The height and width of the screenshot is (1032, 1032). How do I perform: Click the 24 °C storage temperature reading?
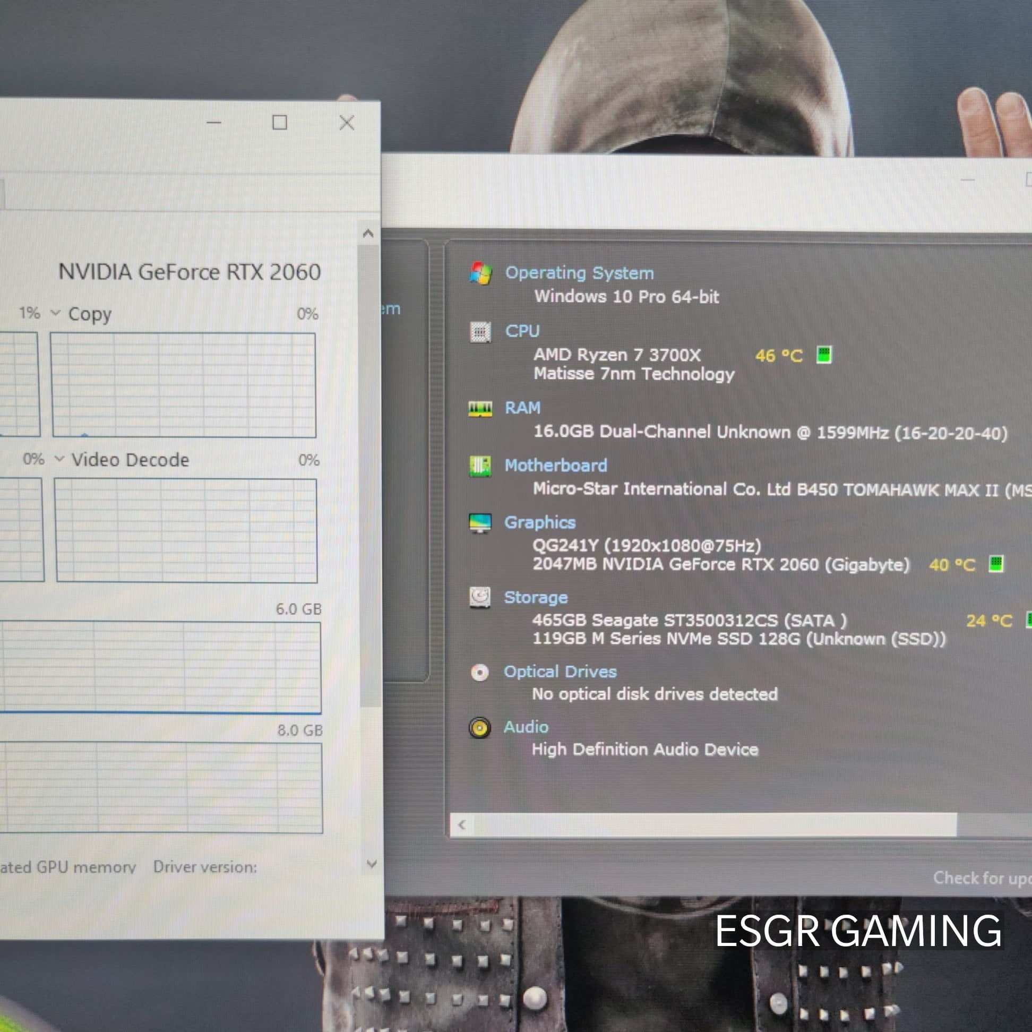click(x=990, y=621)
